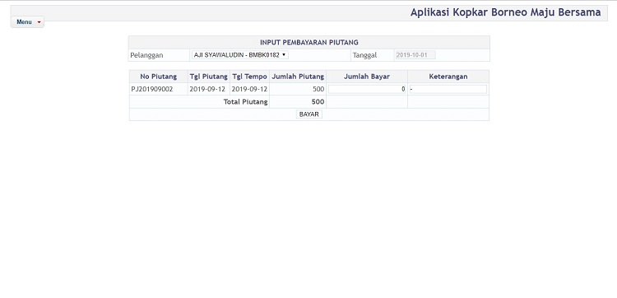This screenshot has width=617, height=298.
Task: Open the Pelanggan customer dropdown
Action: (x=240, y=55)
